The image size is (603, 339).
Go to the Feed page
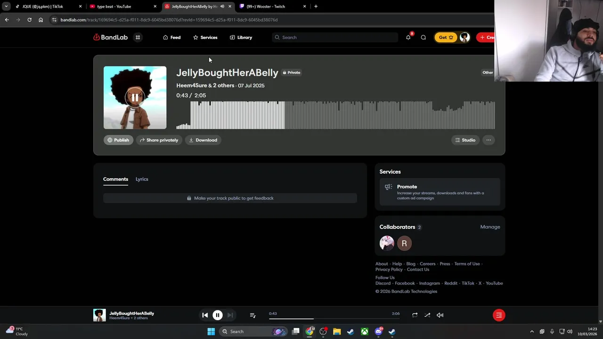[171, 37]
